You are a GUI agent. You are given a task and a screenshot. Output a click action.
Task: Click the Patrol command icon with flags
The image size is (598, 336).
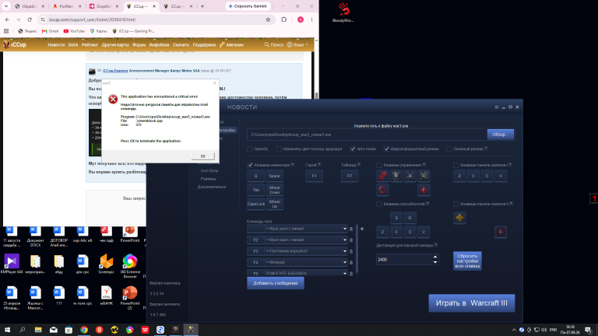pos(424,176)
